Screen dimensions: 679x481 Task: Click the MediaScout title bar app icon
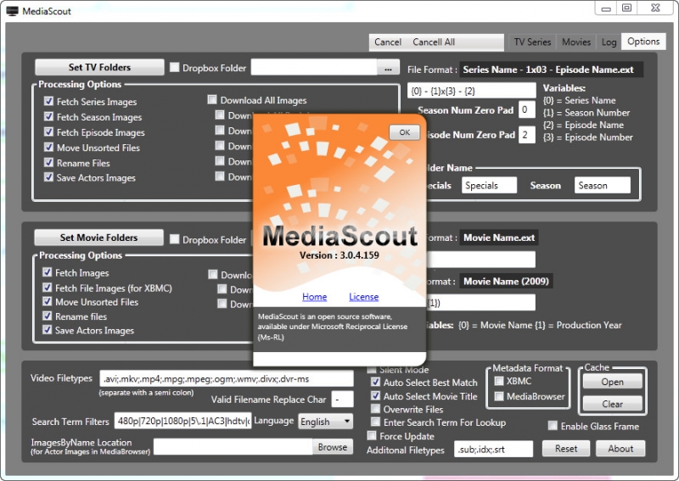(x=12, y=11)
